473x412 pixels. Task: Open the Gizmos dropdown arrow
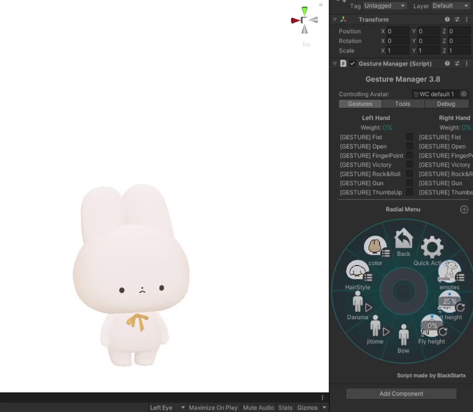point(324,407)
